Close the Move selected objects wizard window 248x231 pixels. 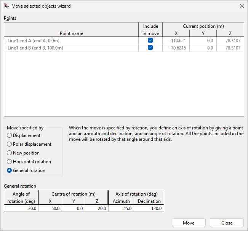[x=242, y=6]
